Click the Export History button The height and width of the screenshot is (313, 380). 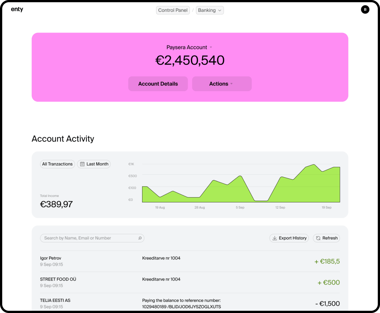tap(289, 238)
